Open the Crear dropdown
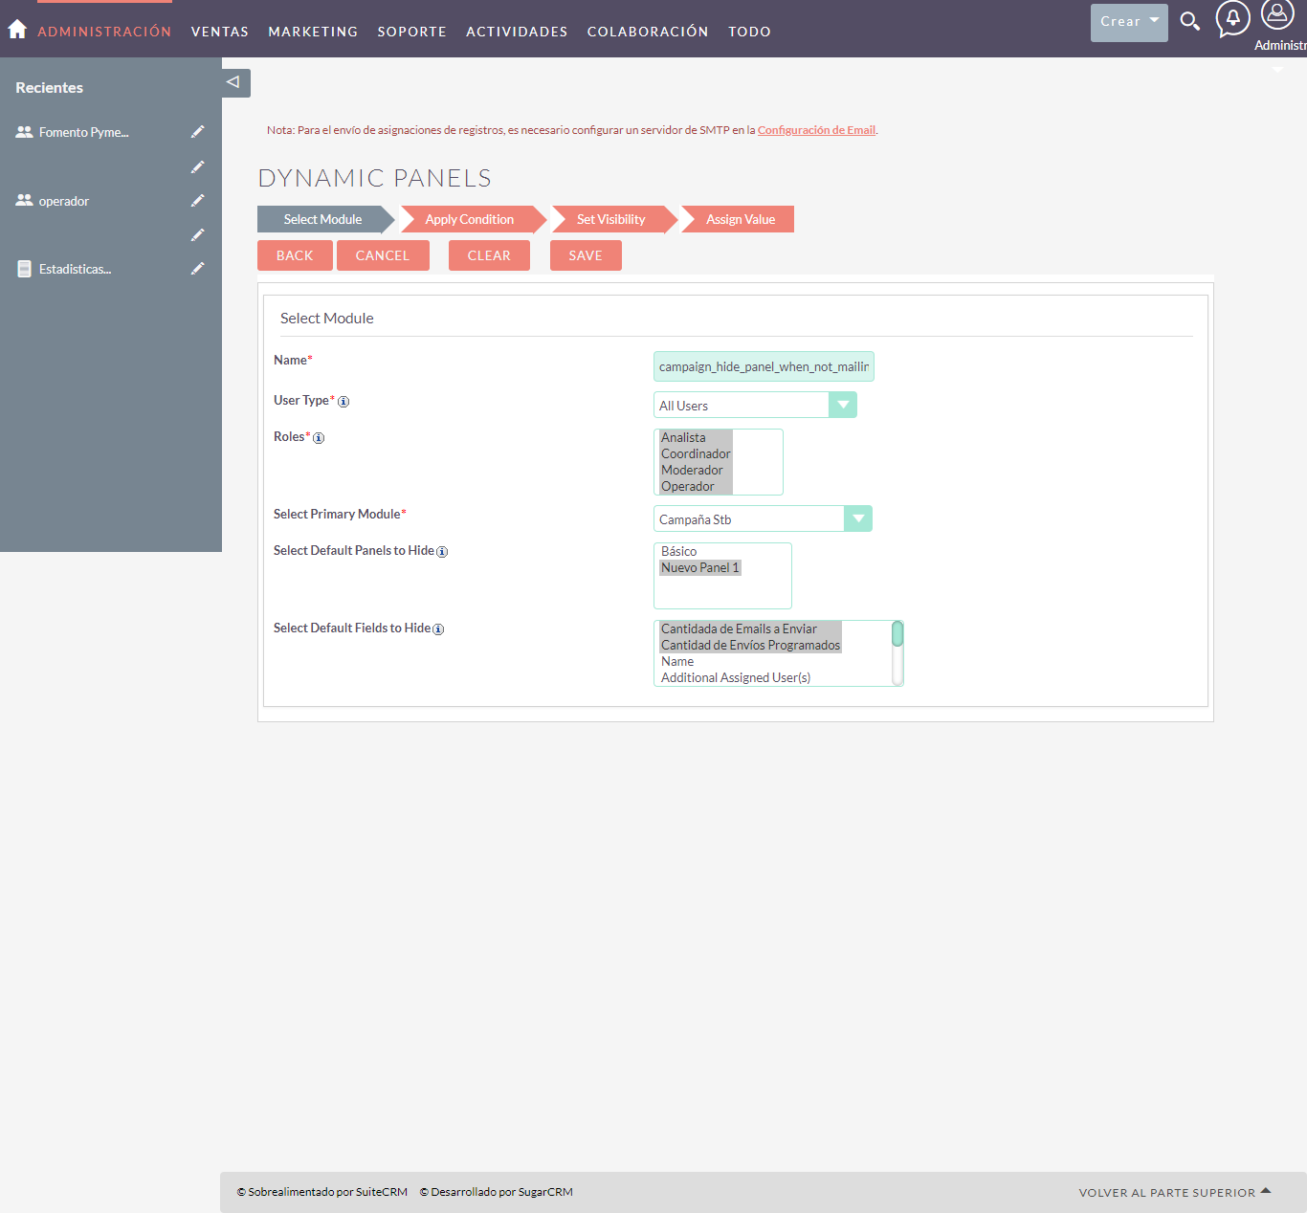This screenshot has height=1213, width=1307. pyautogui.click(x=1129, y=22)
